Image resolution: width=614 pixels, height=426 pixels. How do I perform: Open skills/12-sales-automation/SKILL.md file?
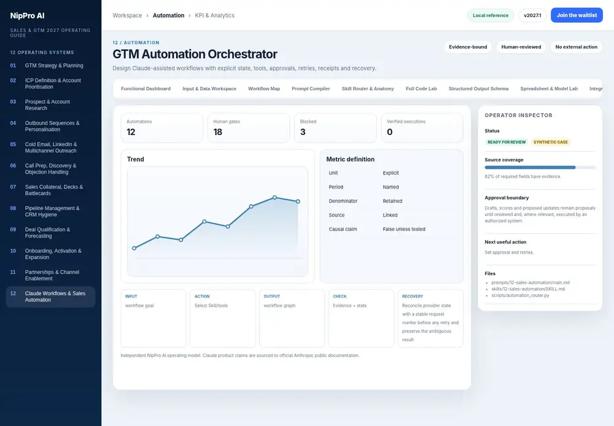[528, 289]
